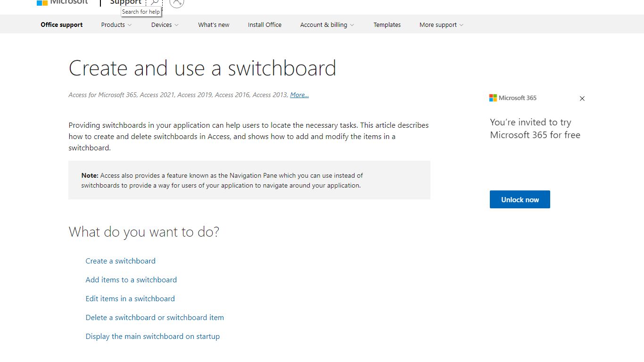The image size is (644, 362).
Task: Open Display the main switchboard on startup
Action: pyautogui.click(x=152, y=336)
